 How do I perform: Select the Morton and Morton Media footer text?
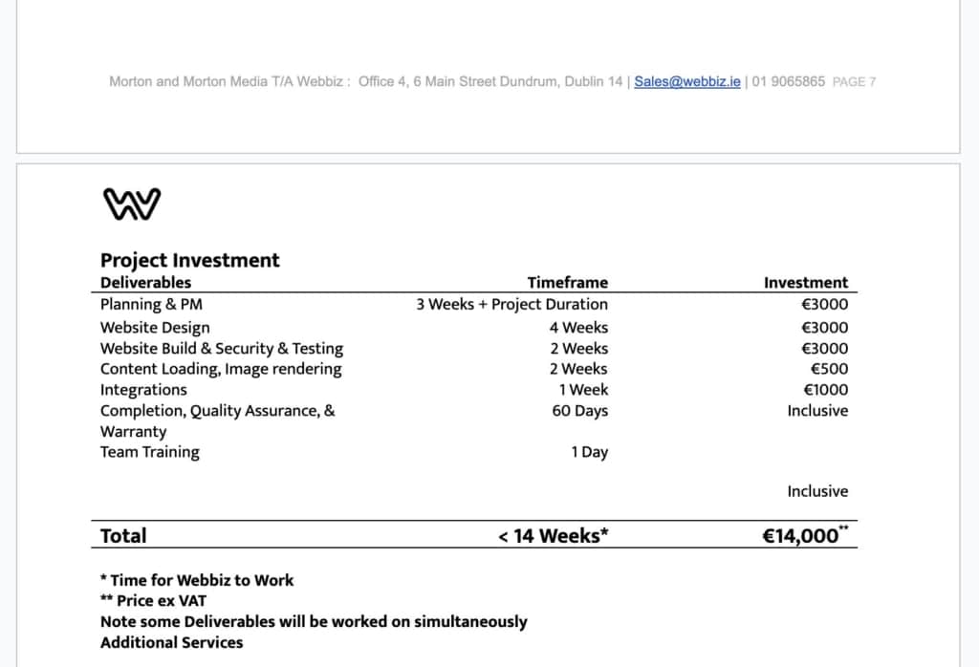[x=229, y=82]
